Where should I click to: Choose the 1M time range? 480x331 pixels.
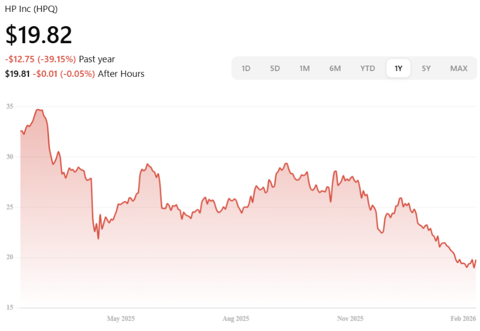304,68
